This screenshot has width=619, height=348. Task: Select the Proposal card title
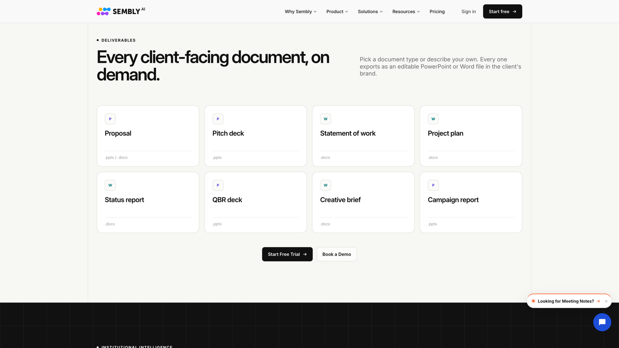pos(118,133)
